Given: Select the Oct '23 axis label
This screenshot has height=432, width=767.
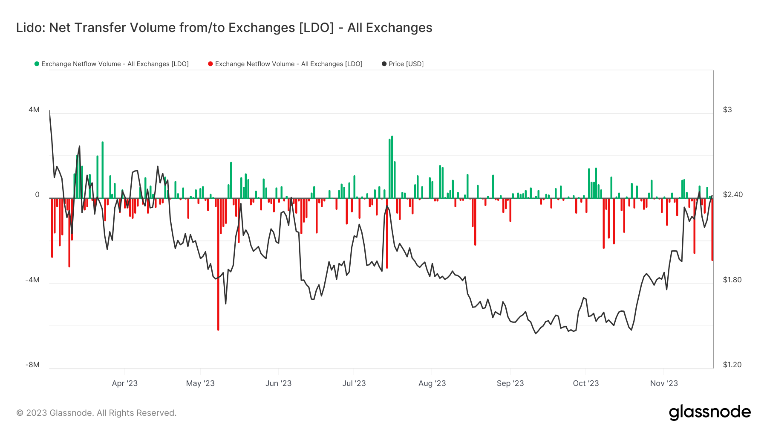Looking at the screenshot, I should [586, 383].
